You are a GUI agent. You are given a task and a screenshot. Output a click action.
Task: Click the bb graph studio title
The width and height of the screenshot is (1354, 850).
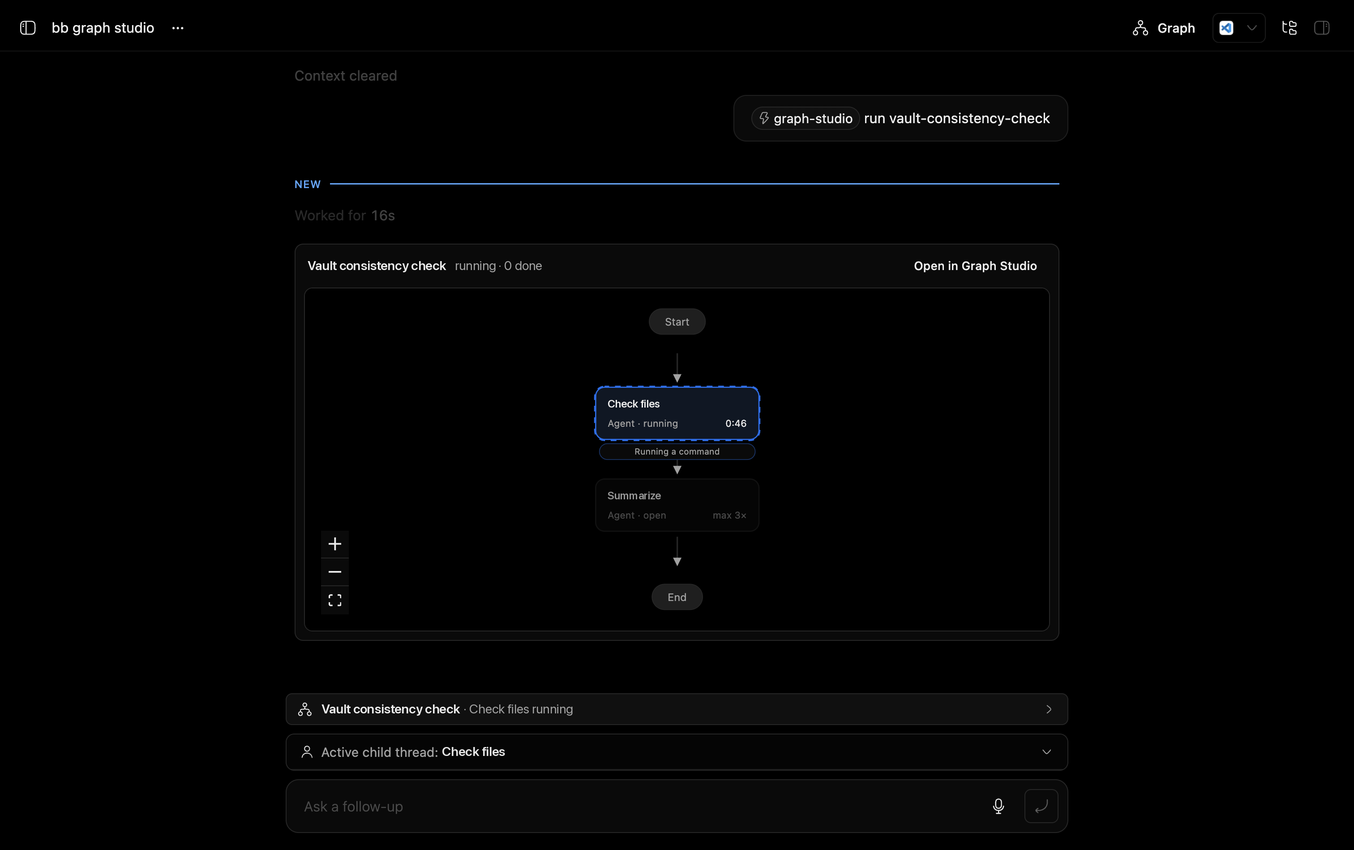[x=103, y=28]
